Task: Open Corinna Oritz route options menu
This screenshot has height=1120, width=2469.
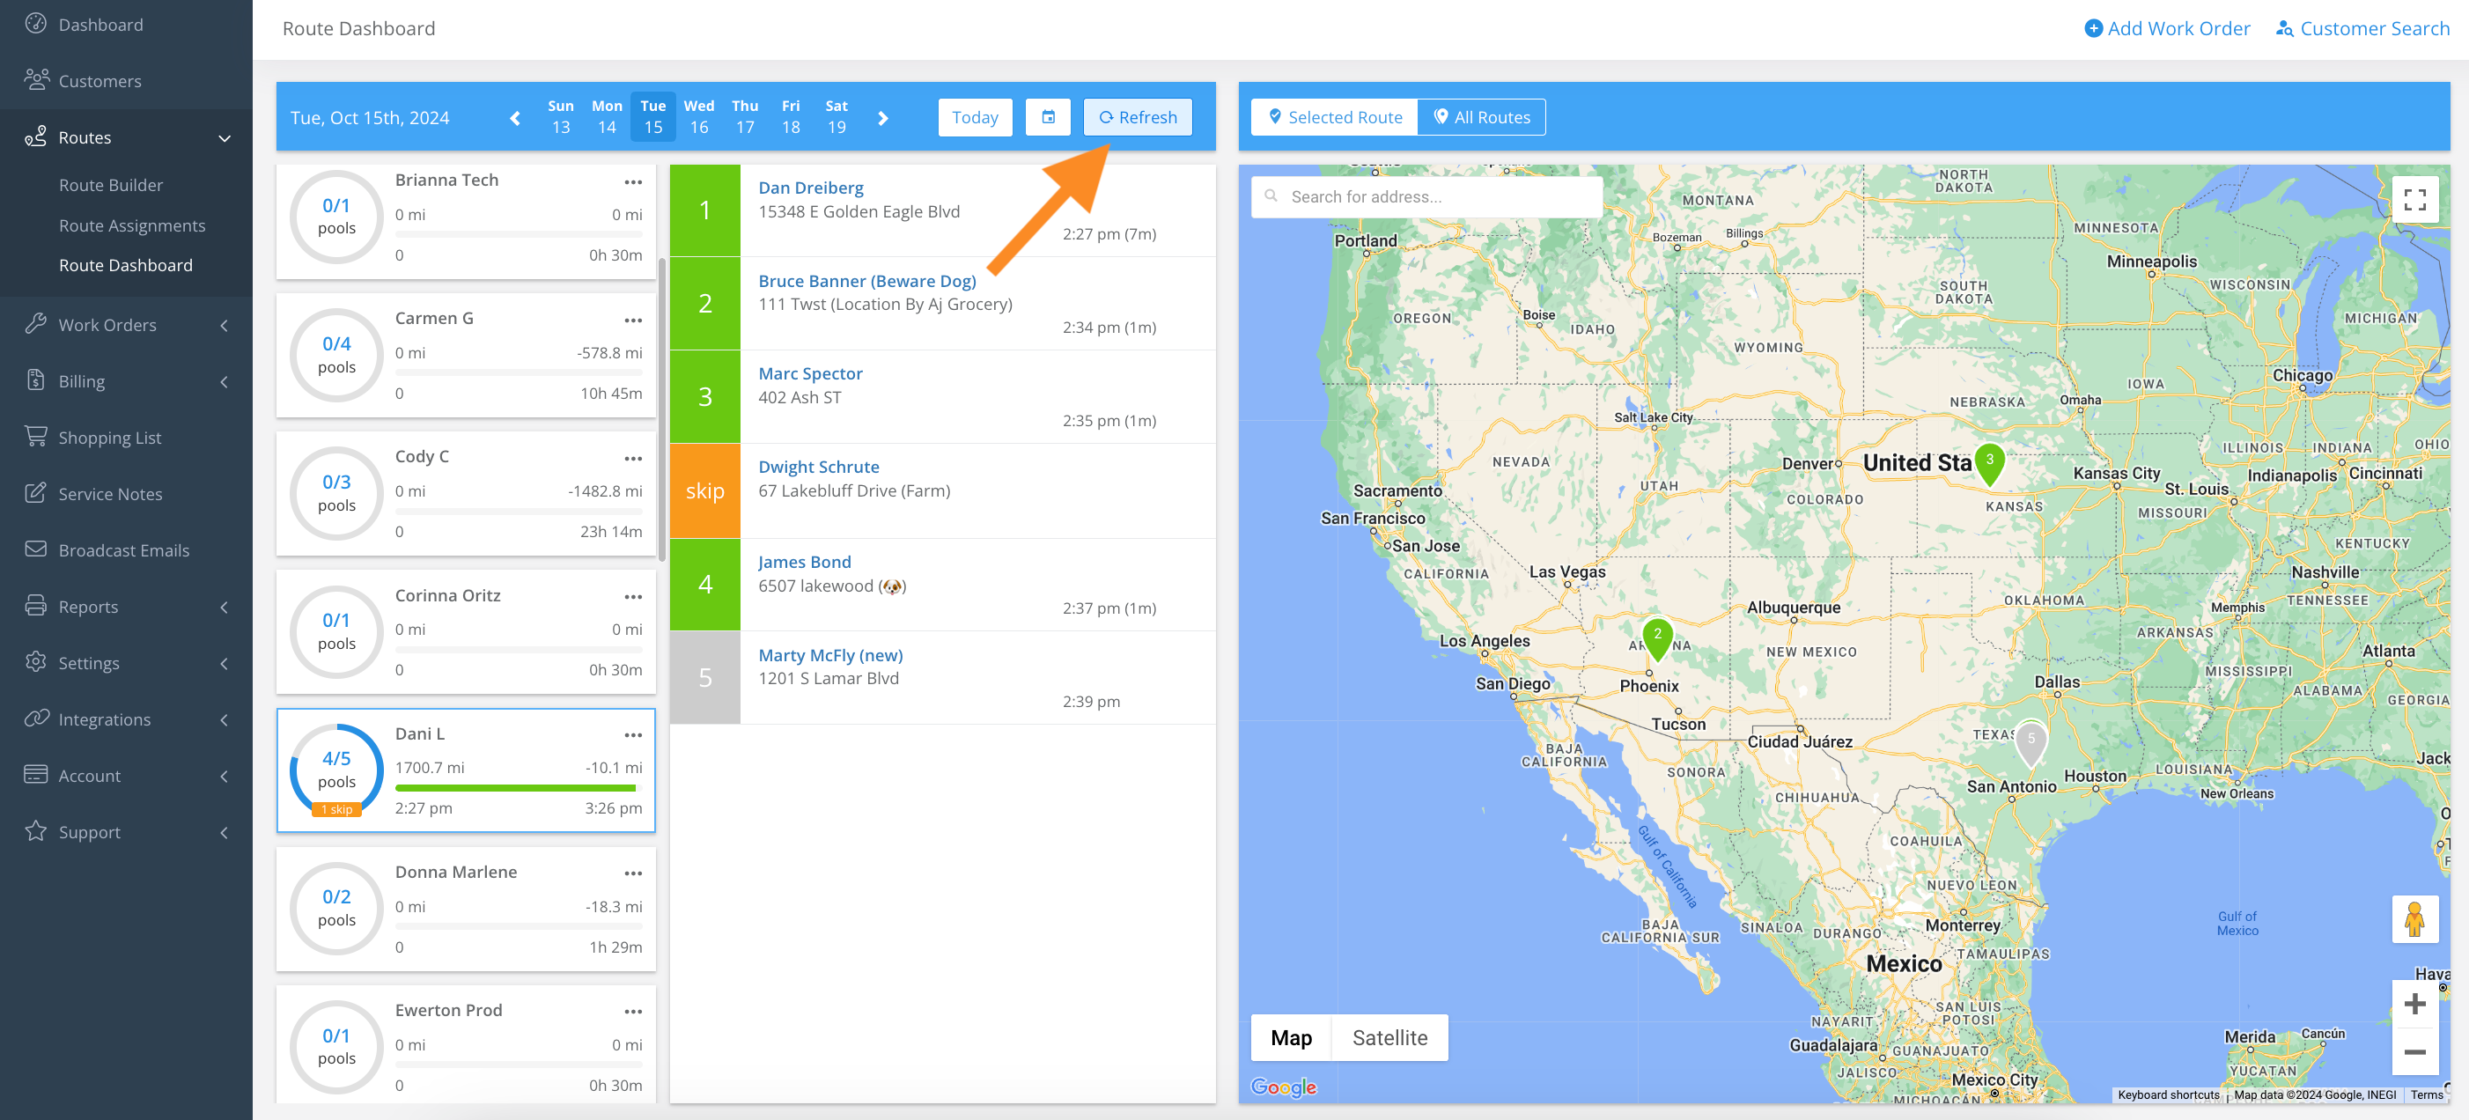Action: click(x=632, y=597)
